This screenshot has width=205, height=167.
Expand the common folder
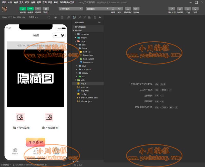[x=88, y=34]
